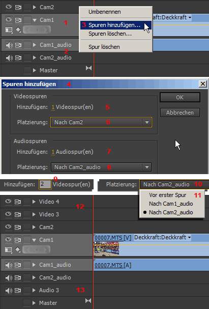Toggle sync lock icon on Video 4 track

click(18, 202)
